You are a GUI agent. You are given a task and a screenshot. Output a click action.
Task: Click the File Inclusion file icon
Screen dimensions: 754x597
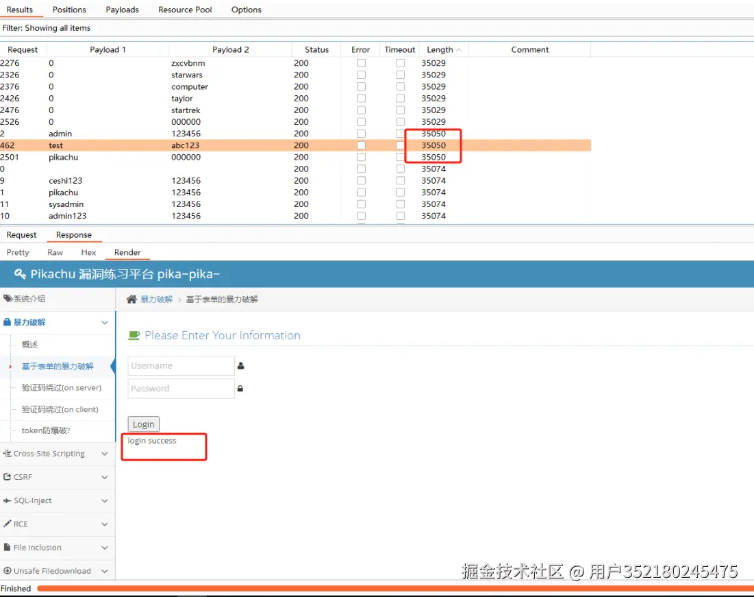[x=8, y=548]
